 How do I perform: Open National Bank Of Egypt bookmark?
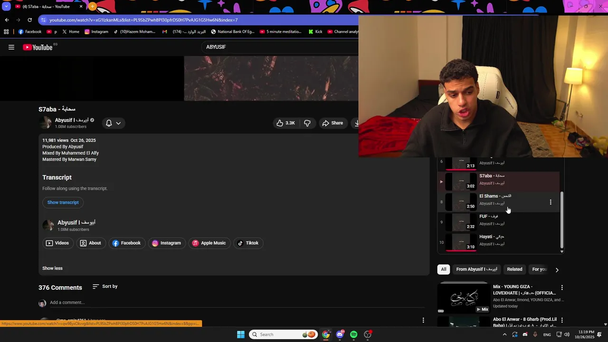[233, 32]
